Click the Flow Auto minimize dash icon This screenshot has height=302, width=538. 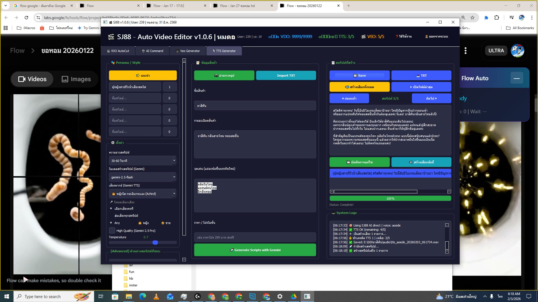pyautogui.click(x=516, y=79)
